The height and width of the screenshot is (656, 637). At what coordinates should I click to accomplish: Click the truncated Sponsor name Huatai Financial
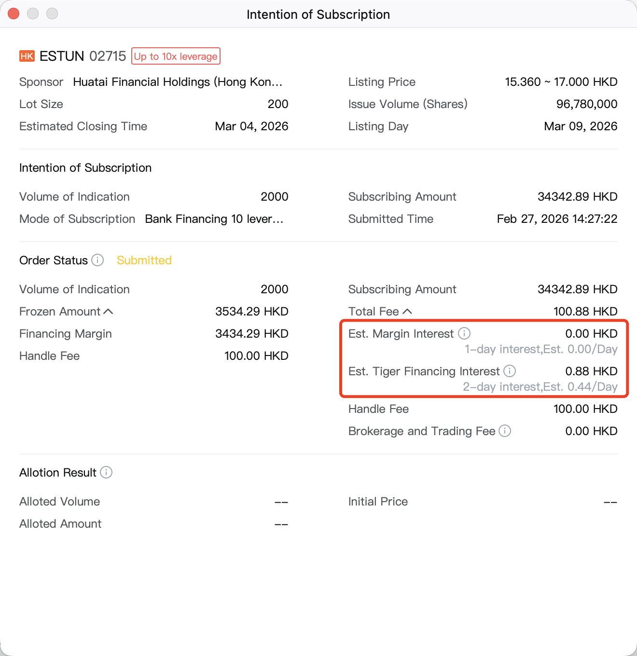pos(178,82)
